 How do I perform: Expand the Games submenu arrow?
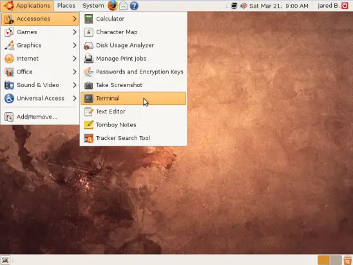75,32
